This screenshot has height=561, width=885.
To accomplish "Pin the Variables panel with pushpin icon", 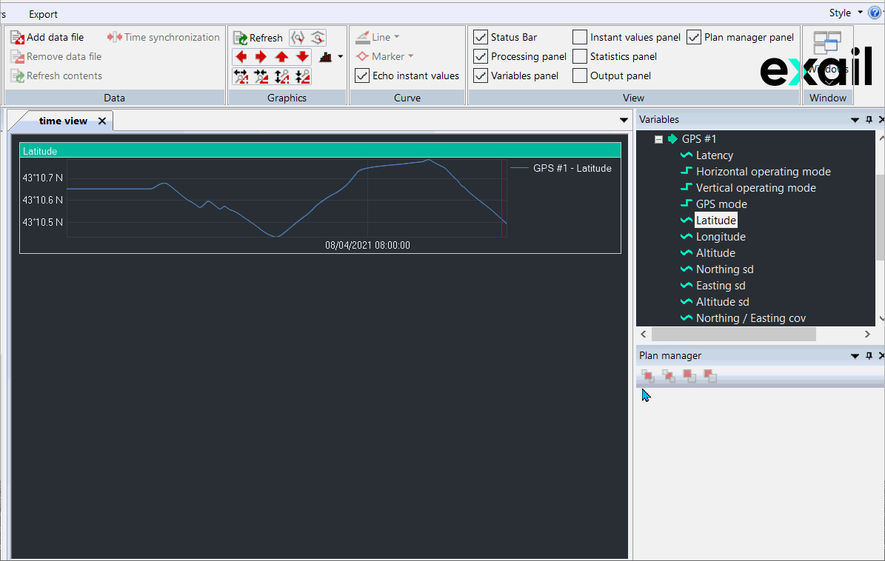I will click(x=869, y=119).
